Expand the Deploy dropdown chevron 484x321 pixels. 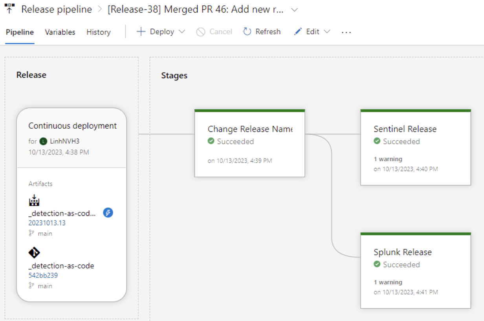(x=182, y=32)
